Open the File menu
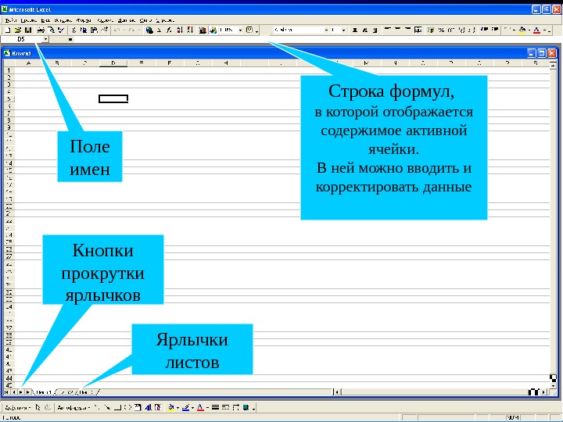This screenshot has height=422, width=563. point(11,20)
